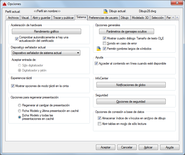Click the AutoCAD logo icon in title bar
Viewport: 185px width, 155px height.
(x=4, y=4)
